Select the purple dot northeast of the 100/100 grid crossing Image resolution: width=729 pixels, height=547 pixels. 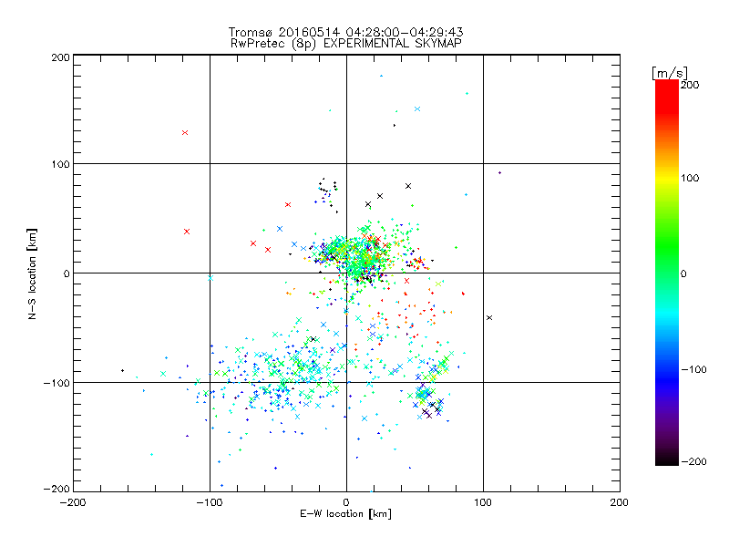tap(499, 172)
